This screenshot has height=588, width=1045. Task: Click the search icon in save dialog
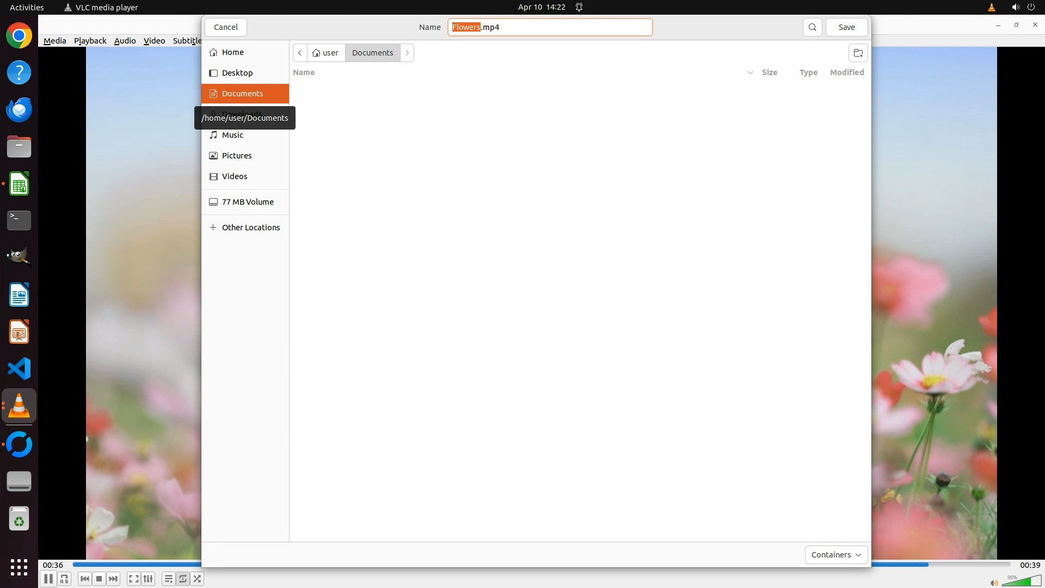(x=812, y=27)
